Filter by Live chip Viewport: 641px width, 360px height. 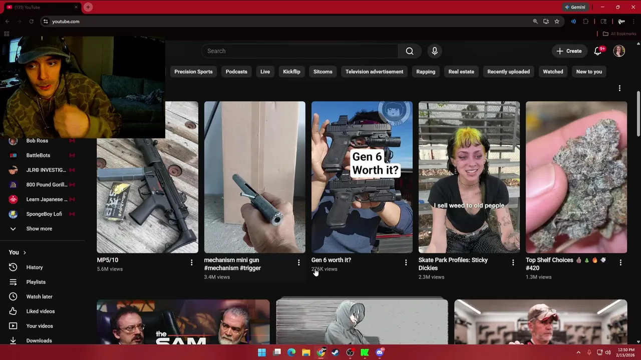click(x=265, y=71)
